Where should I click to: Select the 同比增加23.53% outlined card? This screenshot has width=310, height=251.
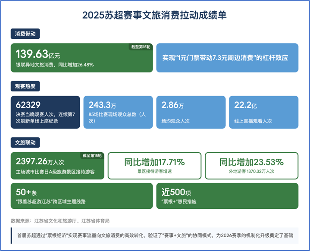click(x=251, y=166)
